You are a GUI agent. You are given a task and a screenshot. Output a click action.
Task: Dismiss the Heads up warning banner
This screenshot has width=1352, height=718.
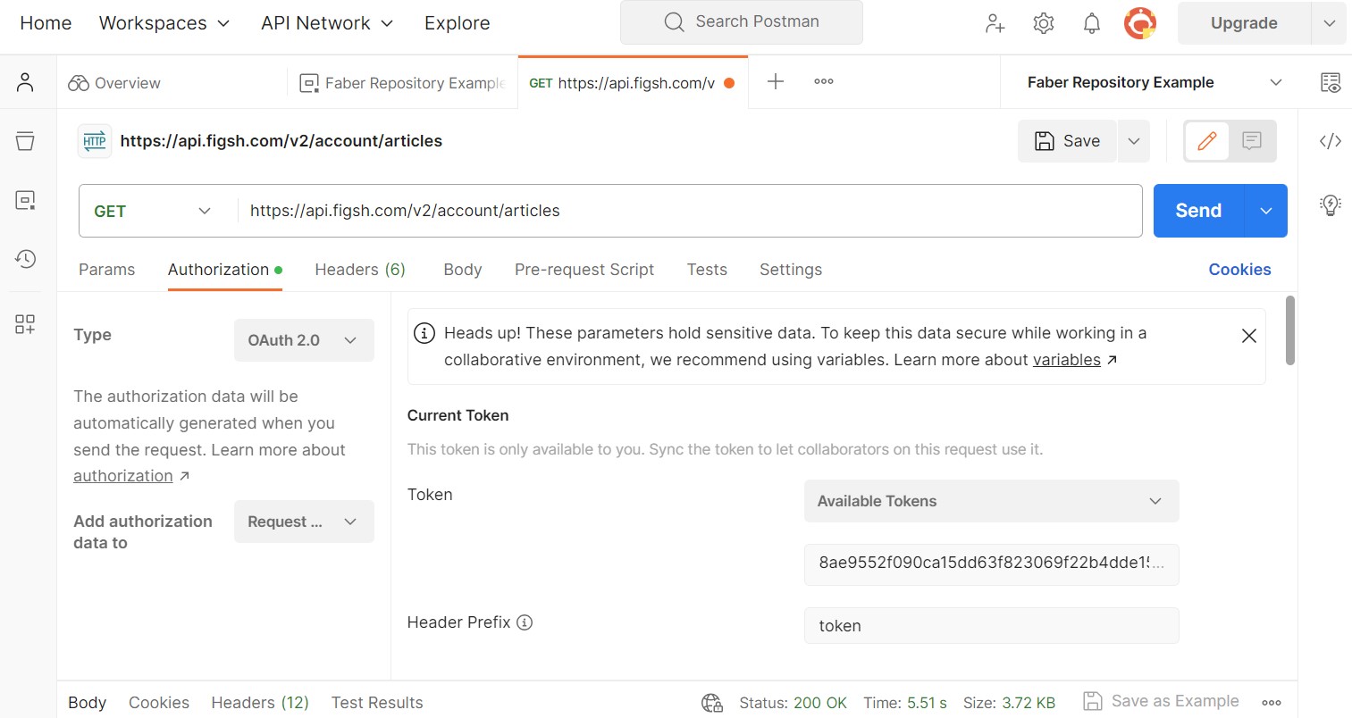[1249, 336]
